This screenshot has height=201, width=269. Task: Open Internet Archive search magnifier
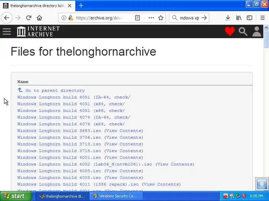click(243, 31)
